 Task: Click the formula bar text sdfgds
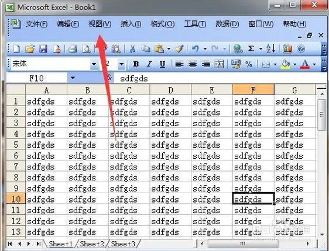tap(133, 79)
